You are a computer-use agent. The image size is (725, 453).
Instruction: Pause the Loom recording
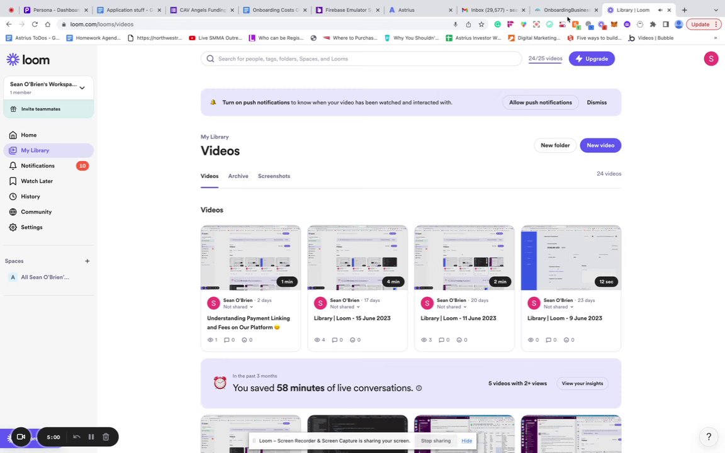coord(91,437)
